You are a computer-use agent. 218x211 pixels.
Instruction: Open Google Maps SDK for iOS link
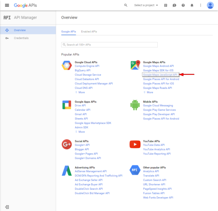pos(158,71)
